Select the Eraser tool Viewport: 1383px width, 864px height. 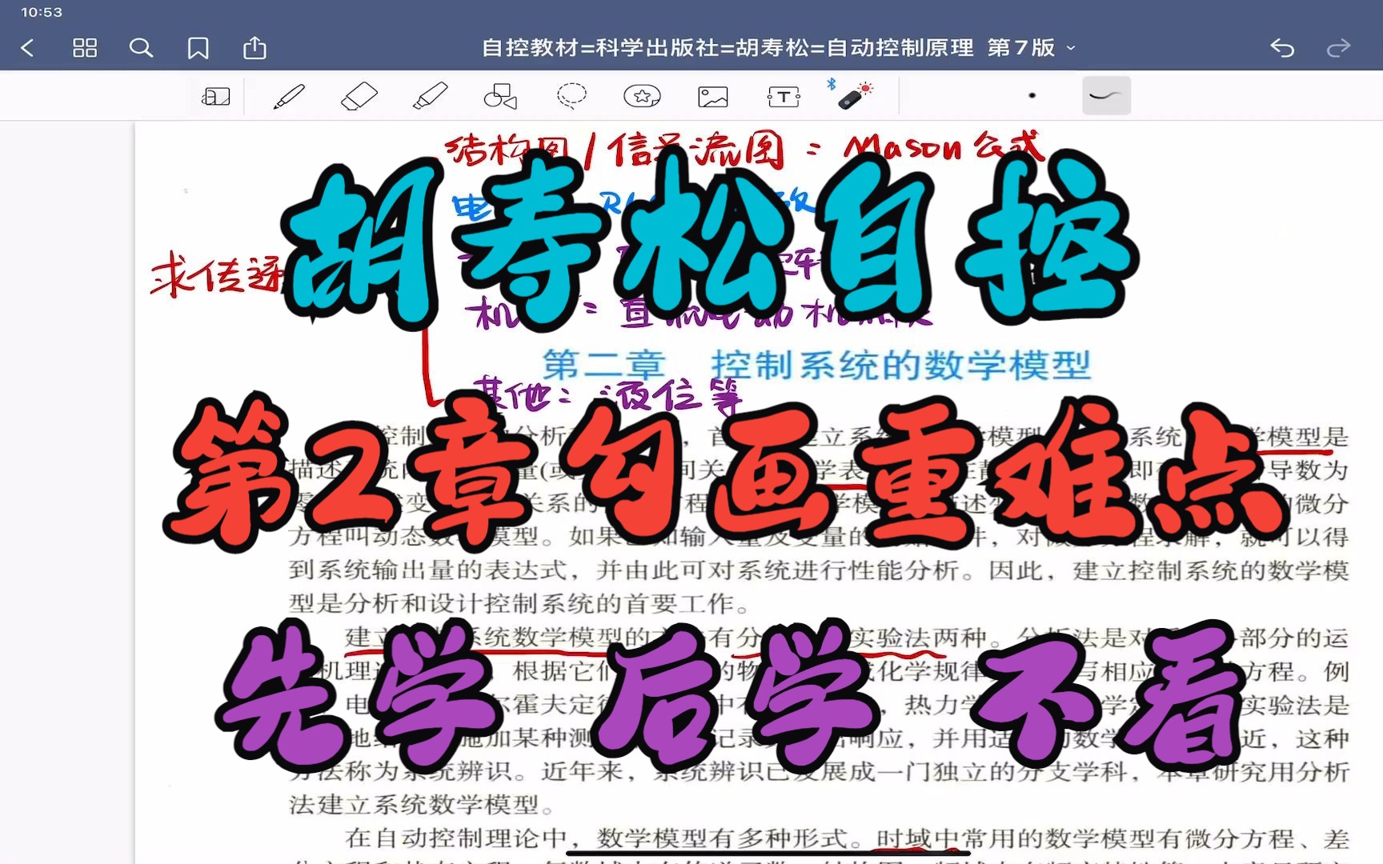[x=359, y=95]
